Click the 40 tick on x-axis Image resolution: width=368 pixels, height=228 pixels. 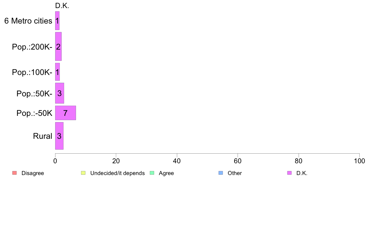[177, 161]
